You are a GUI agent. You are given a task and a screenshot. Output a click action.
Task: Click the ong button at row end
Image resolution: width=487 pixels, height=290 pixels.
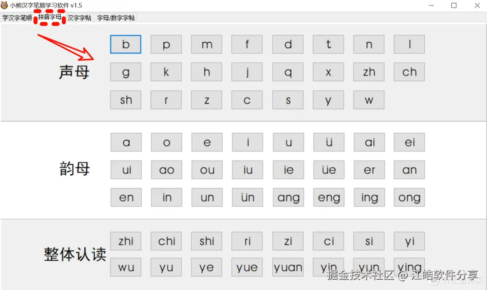(409, 197)
